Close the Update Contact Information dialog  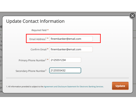(x=132, y=16)
